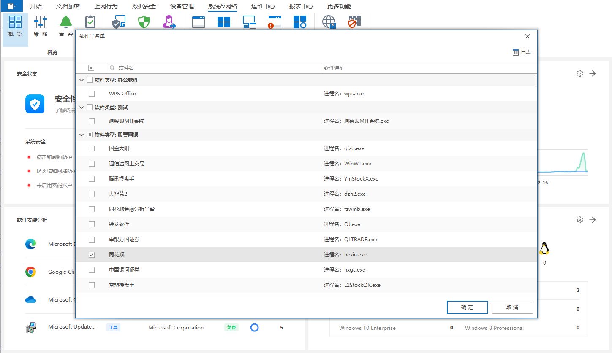This screenshot has height=353, width=612.
Task: Select the 益盟操盘手 row
Action: point(306,285)
